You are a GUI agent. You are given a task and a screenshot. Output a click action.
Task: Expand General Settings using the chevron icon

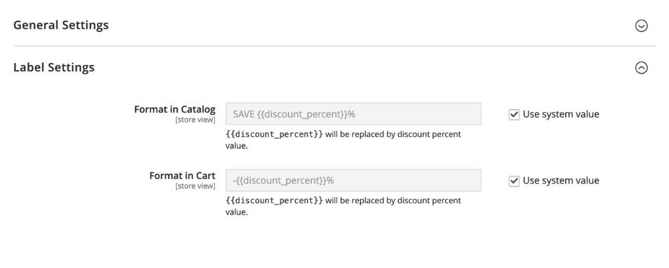click(641, 25)
